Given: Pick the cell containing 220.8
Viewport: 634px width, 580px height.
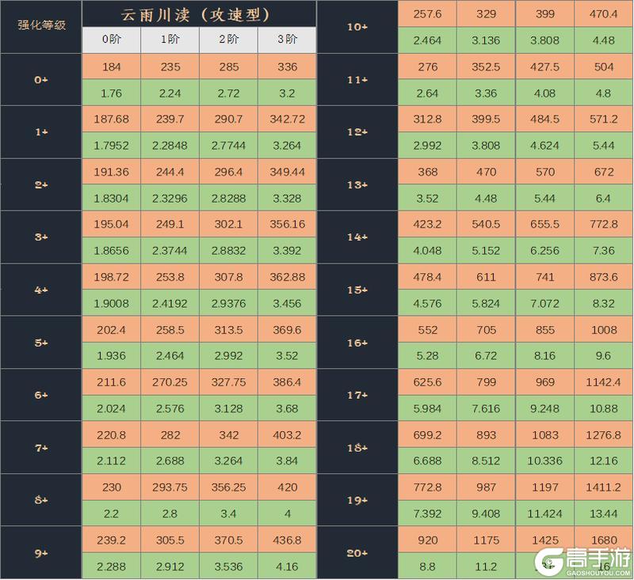Looking at the screenshot, I should point(111,435).
